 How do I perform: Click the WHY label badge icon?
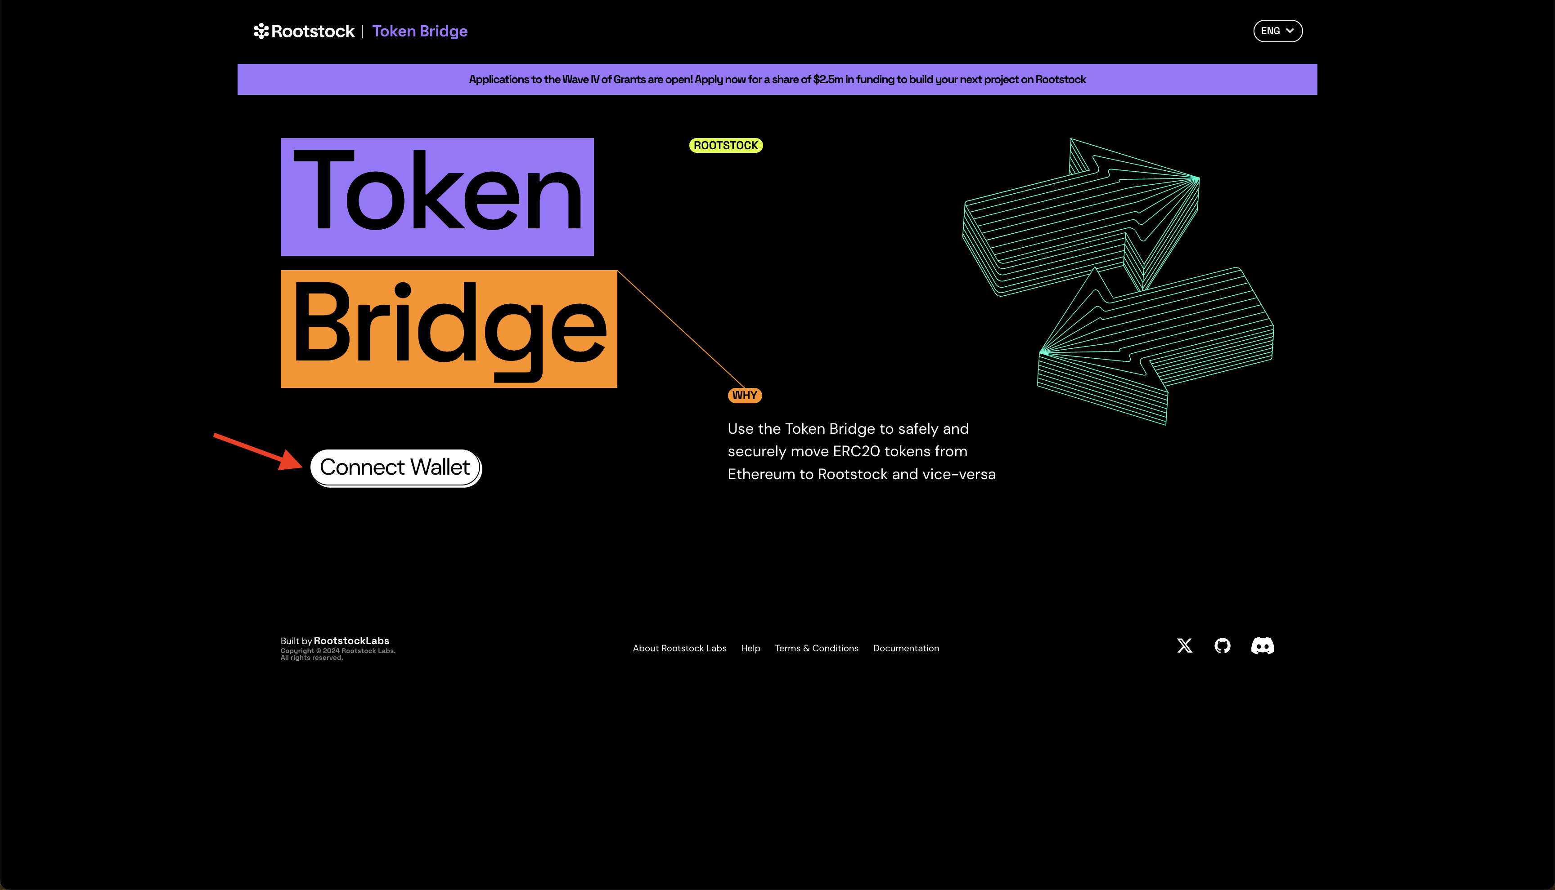pyautogui.click(x=744, y=395)
